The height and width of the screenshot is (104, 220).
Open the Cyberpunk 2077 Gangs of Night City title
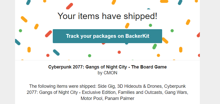point(107,67)
